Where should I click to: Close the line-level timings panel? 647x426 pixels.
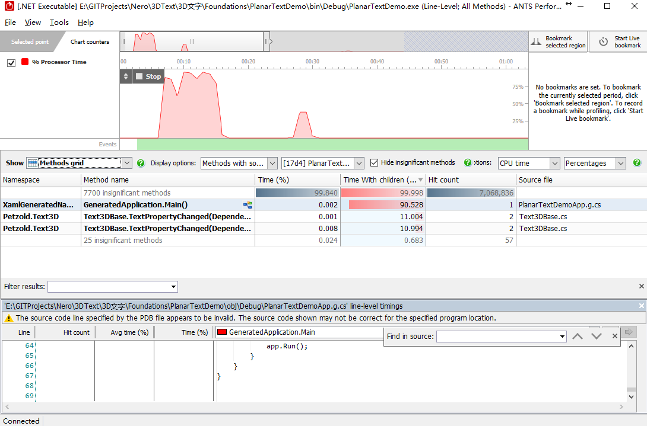641,306
